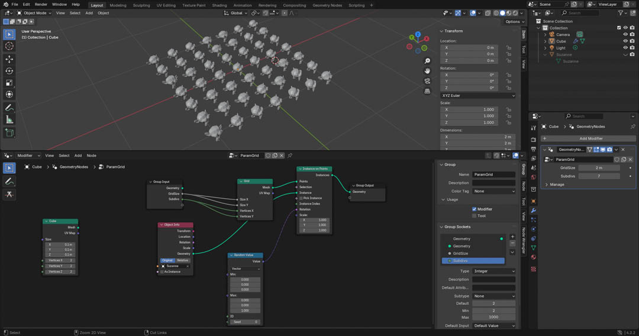639x336 pixels.
Task: Activate the Move tool
Action: (x=9, y=59)
